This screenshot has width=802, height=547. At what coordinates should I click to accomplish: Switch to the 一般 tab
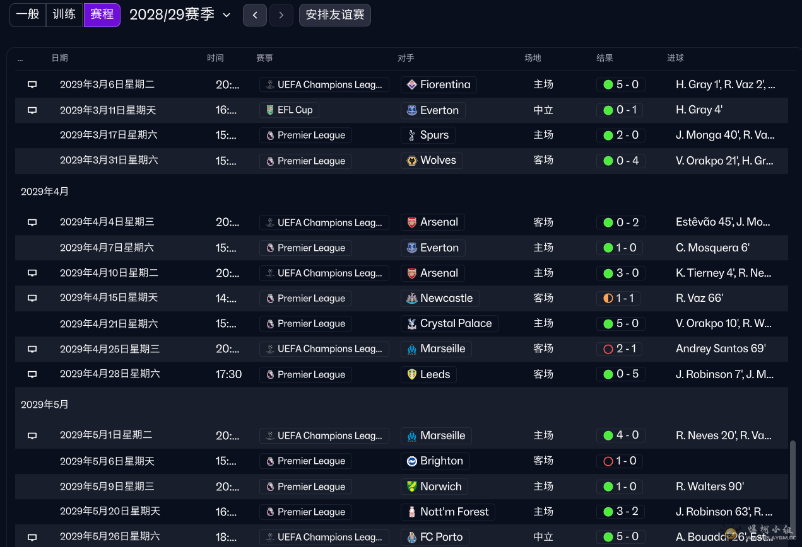coord(28,14)
